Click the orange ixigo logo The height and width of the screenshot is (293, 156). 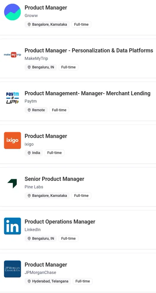pyautogui.click(x=12, y=140)
